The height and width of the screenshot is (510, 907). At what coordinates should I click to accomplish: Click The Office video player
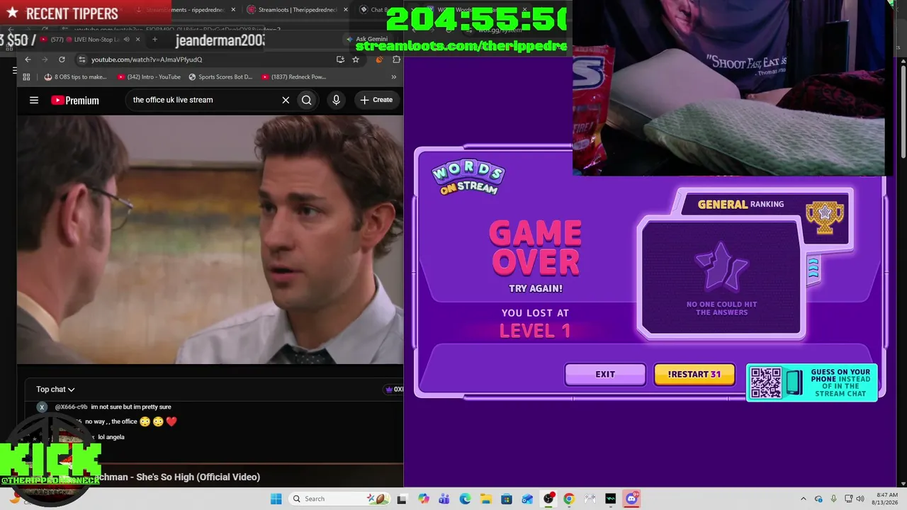pos(210,239)
